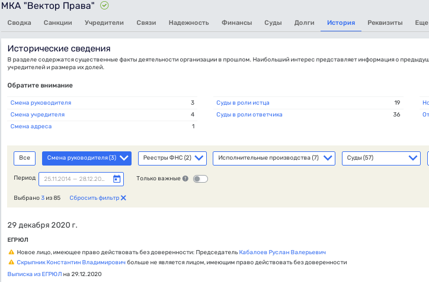Click the Смена адреса link

[31, 126]
